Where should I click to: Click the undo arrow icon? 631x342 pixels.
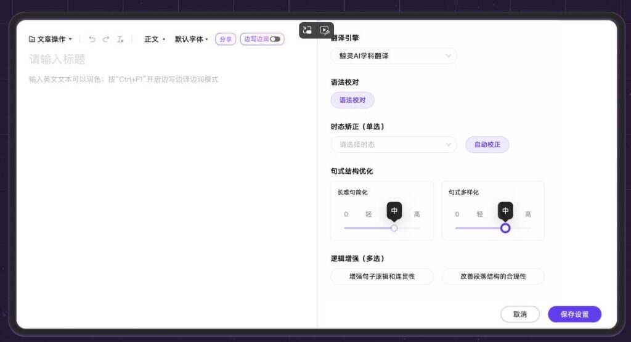92,39
